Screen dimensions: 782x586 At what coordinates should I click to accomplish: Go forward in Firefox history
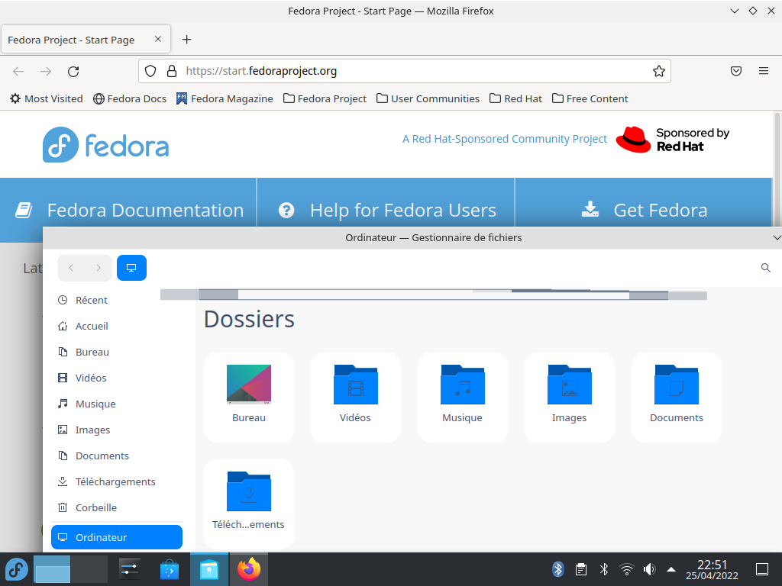(46, 71)
